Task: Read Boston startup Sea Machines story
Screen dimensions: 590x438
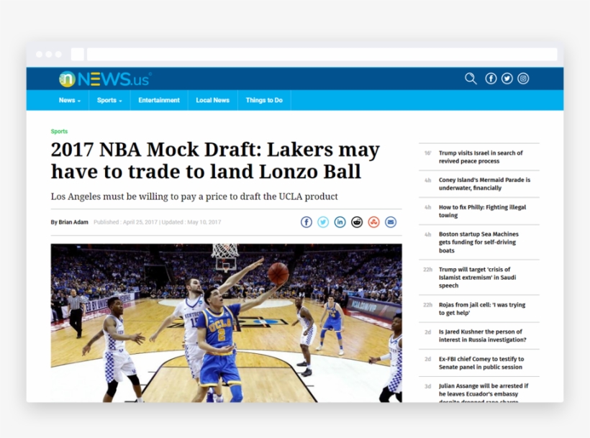Action: point(479,242)
